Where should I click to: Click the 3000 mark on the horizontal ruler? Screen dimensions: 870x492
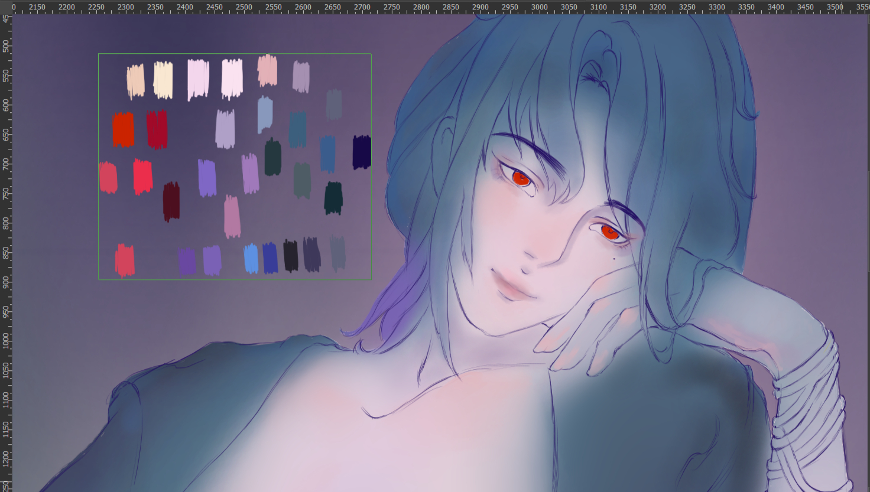539,7
